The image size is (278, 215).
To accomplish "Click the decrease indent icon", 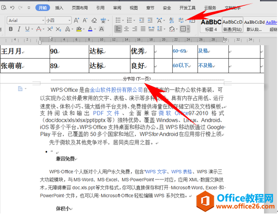I will click(x=141, y=20).
